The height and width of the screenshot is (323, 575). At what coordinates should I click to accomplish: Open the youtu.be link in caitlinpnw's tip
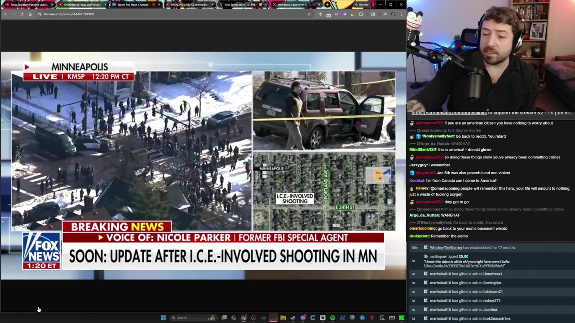(464, 266)
